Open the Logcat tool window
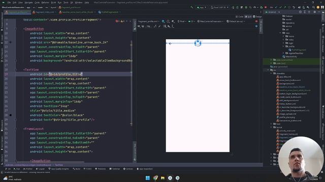 click(40, 169)
